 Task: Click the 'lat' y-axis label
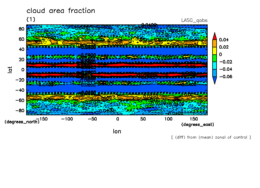[10, 69]
